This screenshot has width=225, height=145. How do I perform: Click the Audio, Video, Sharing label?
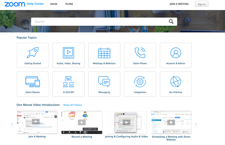point(68,63)
